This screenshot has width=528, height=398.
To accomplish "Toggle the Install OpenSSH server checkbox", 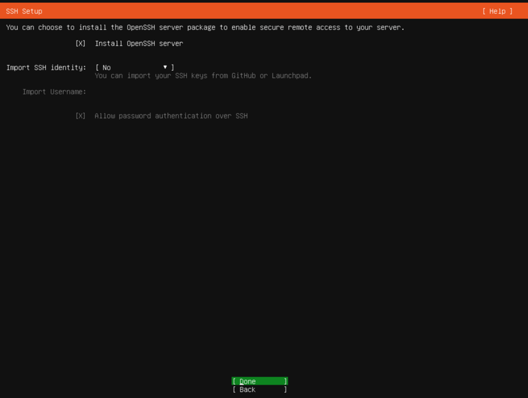I will pyautogui.click(x=80, y=43).
